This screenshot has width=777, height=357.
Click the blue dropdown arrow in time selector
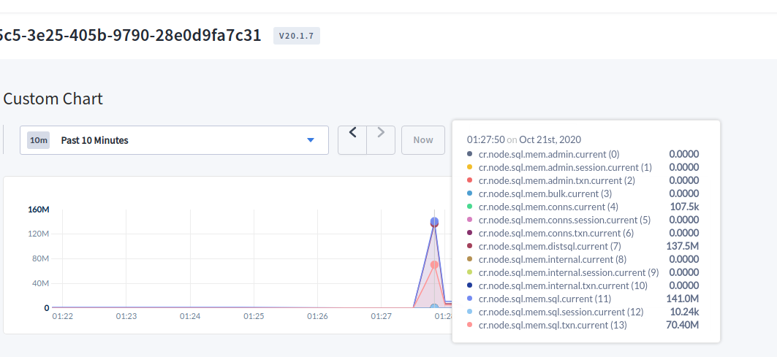311,140
